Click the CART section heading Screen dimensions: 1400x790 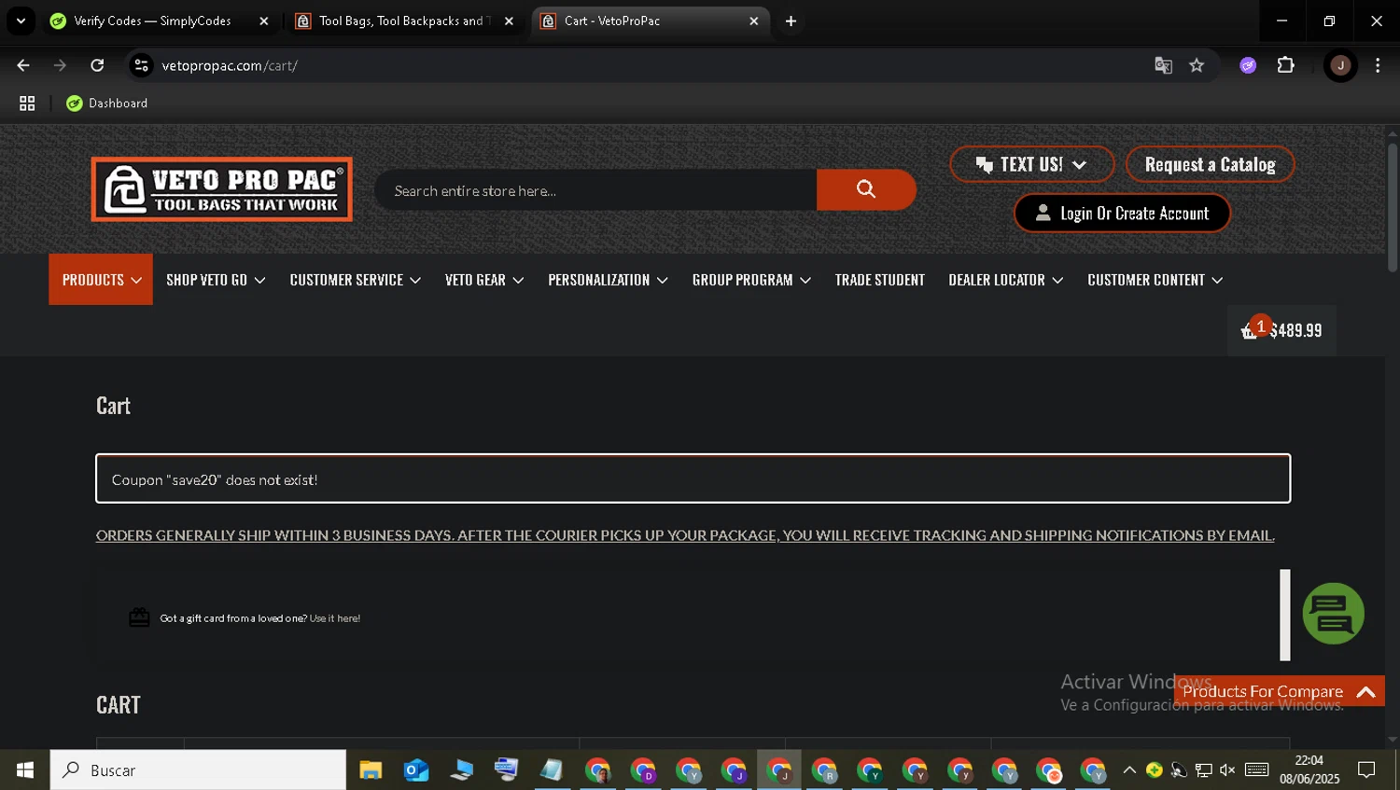(119, 704)
